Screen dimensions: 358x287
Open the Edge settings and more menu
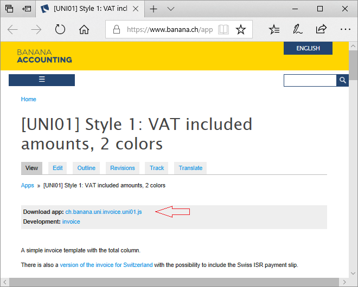point(345,29)
